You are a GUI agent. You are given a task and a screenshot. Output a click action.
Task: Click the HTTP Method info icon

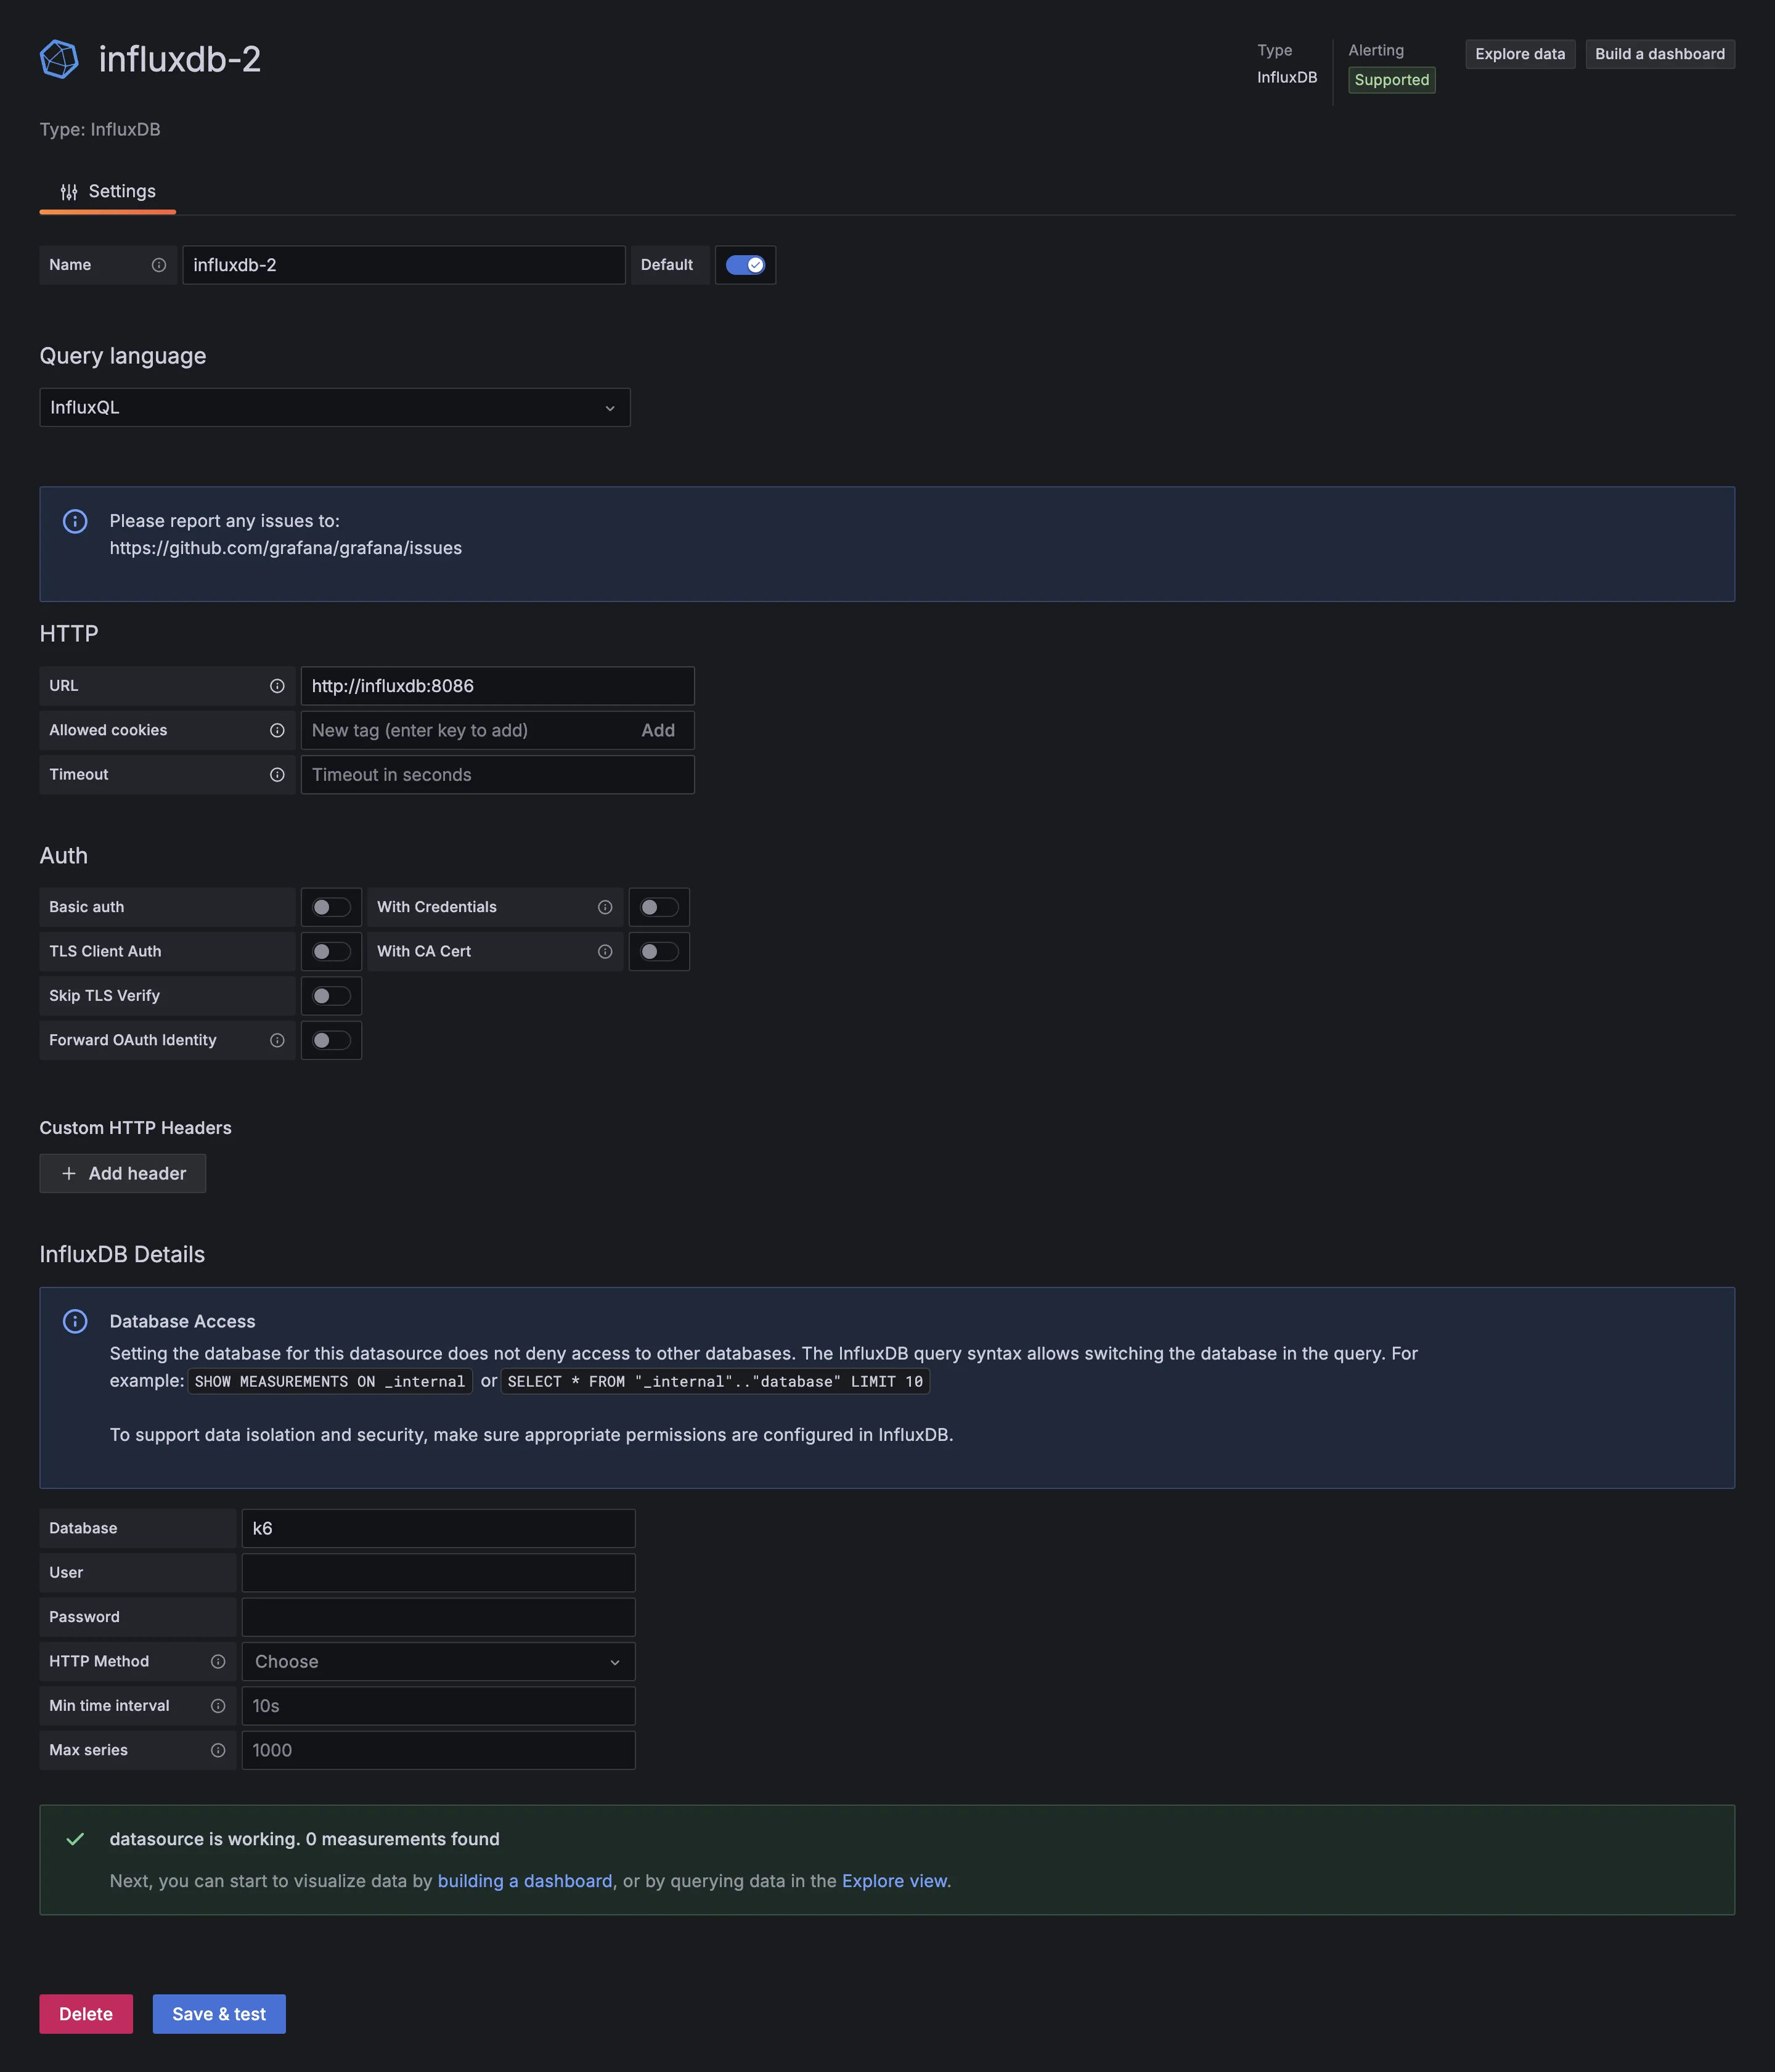[x=218, y=1661]
